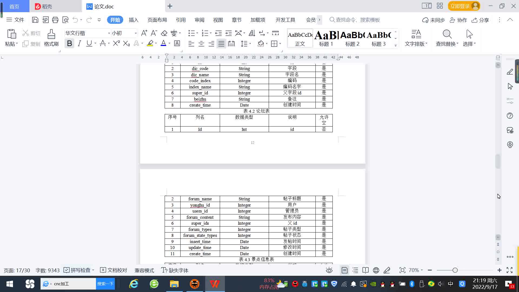
Task: Open Print Preview icon
Action: click(x=65, y=20)
